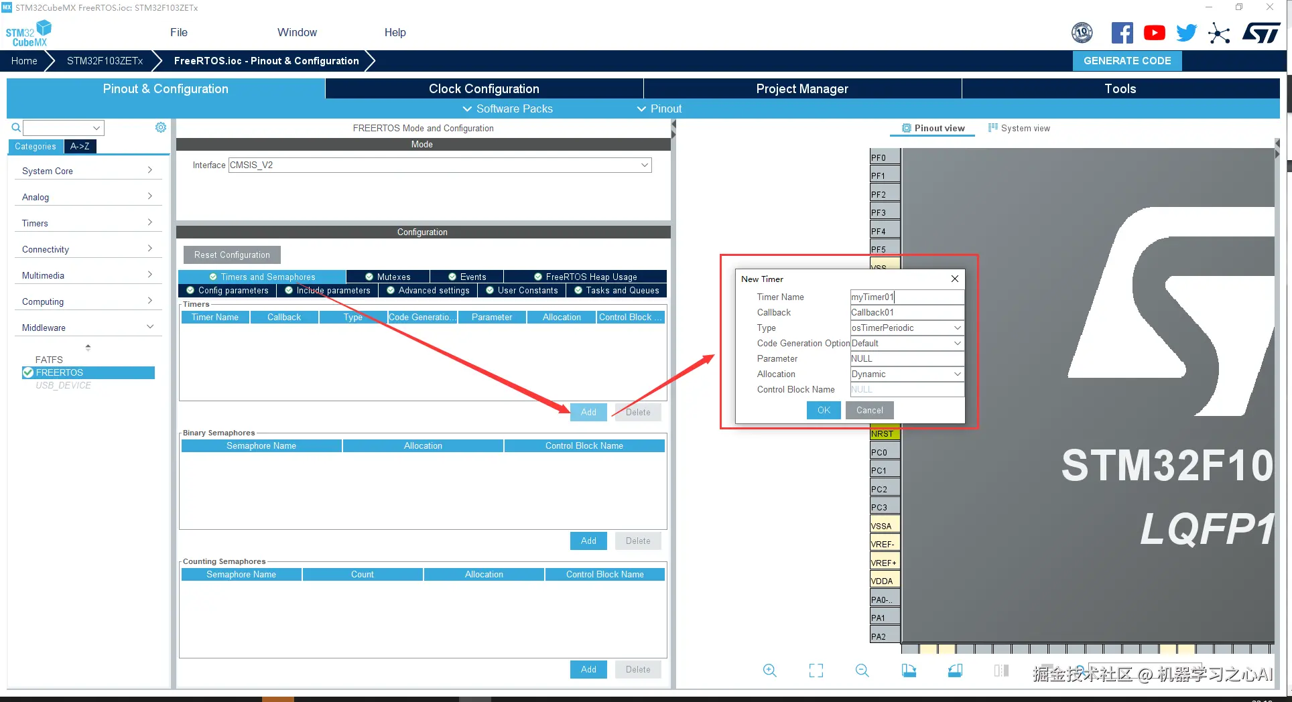Open the ST community network icon

(x=1219, y=33)
